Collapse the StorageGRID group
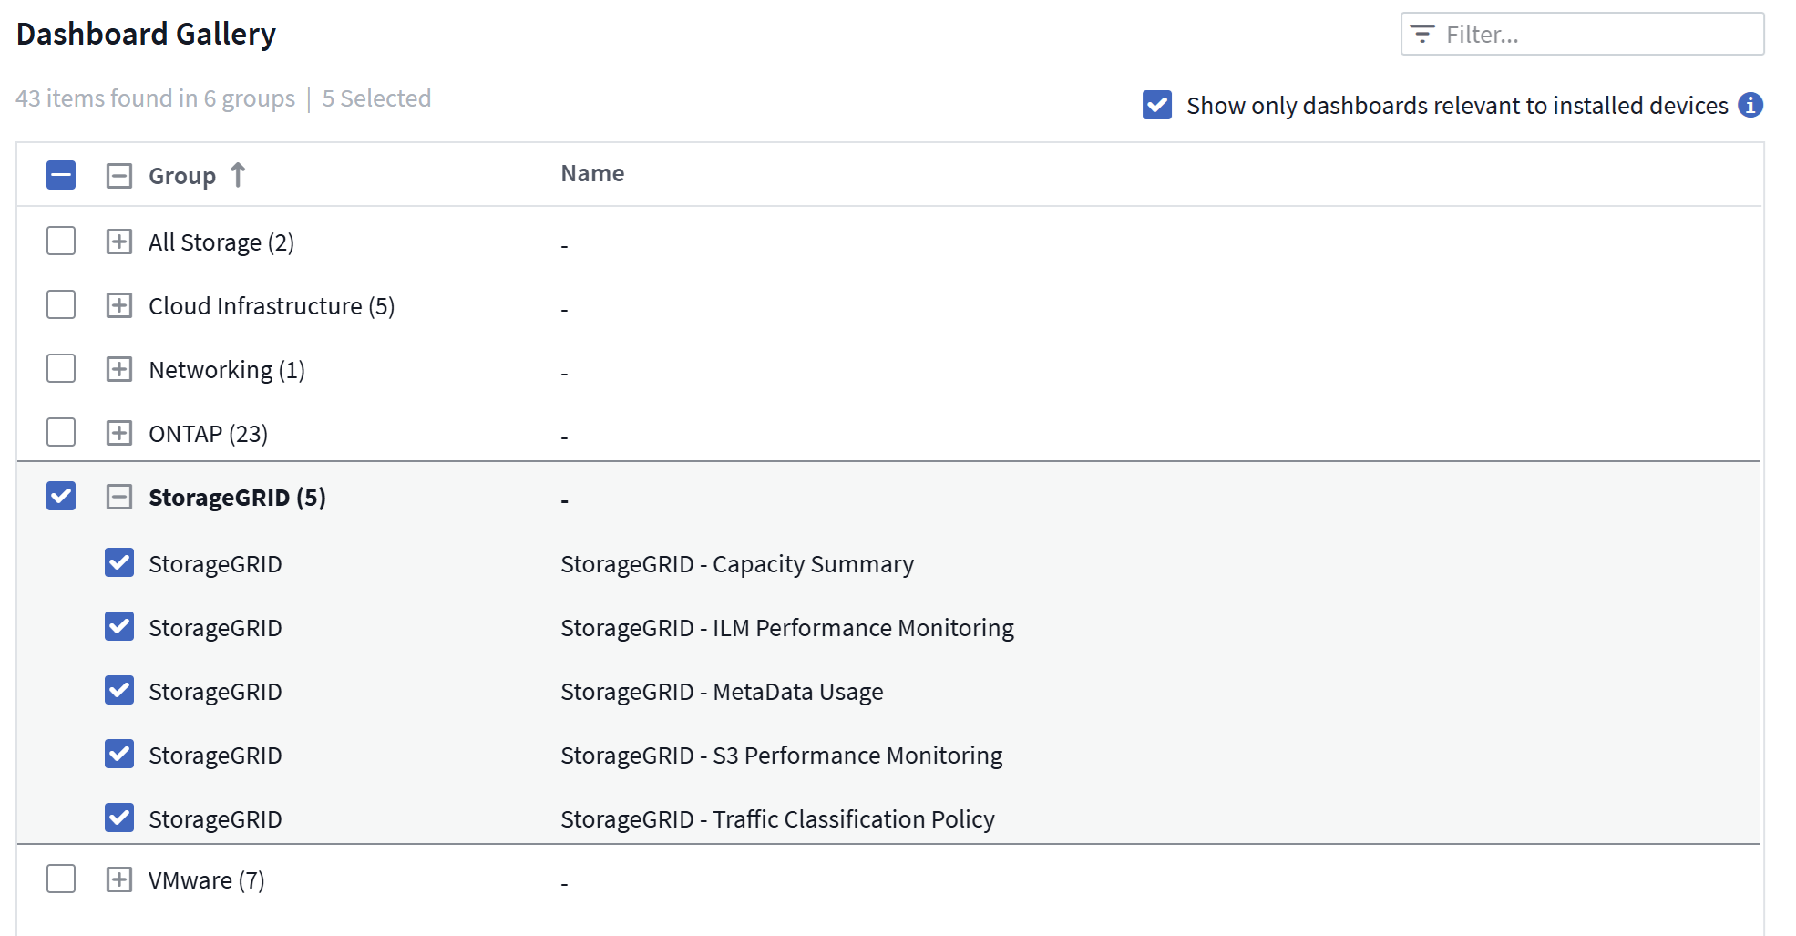Image resolution: width=1796 pixels, height=936 pixels. pyautogui.click(x=119, y=497)
